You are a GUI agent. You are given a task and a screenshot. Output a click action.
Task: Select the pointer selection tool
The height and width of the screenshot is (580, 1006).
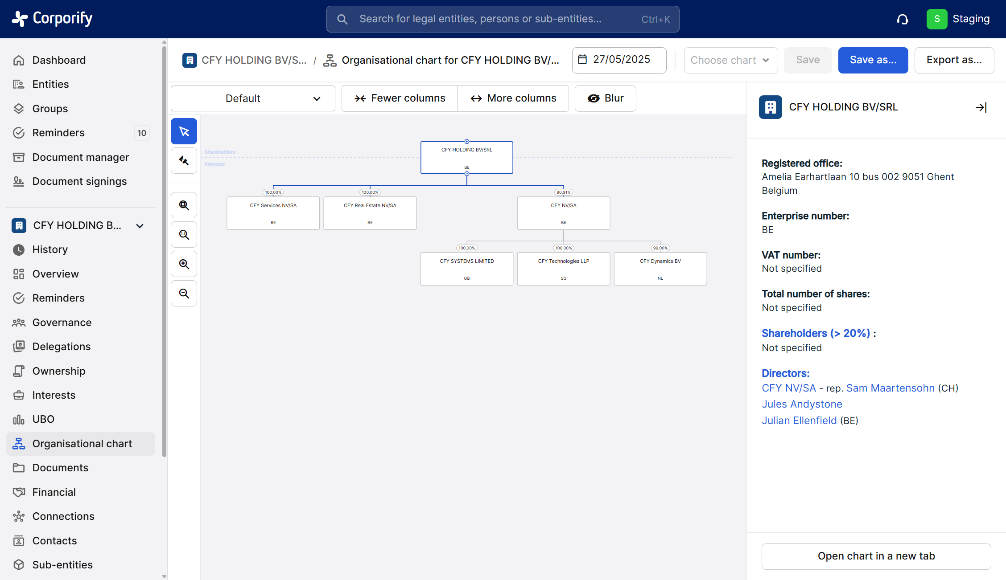[x=184, y=131]
